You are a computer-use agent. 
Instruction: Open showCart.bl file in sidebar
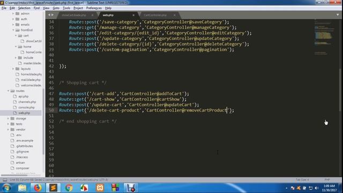coord(34,41)
